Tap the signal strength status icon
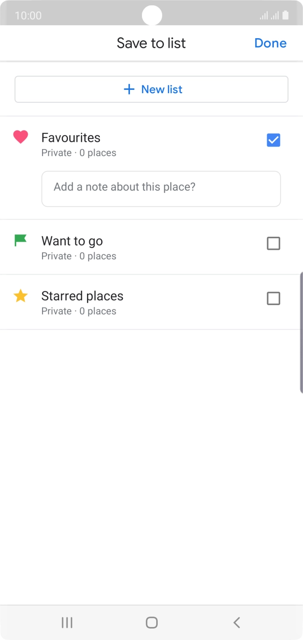 click(x=264, y=16)
